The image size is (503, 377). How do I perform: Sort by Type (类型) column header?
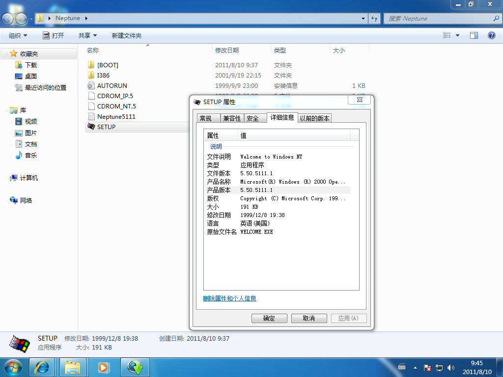click(300, 51)
